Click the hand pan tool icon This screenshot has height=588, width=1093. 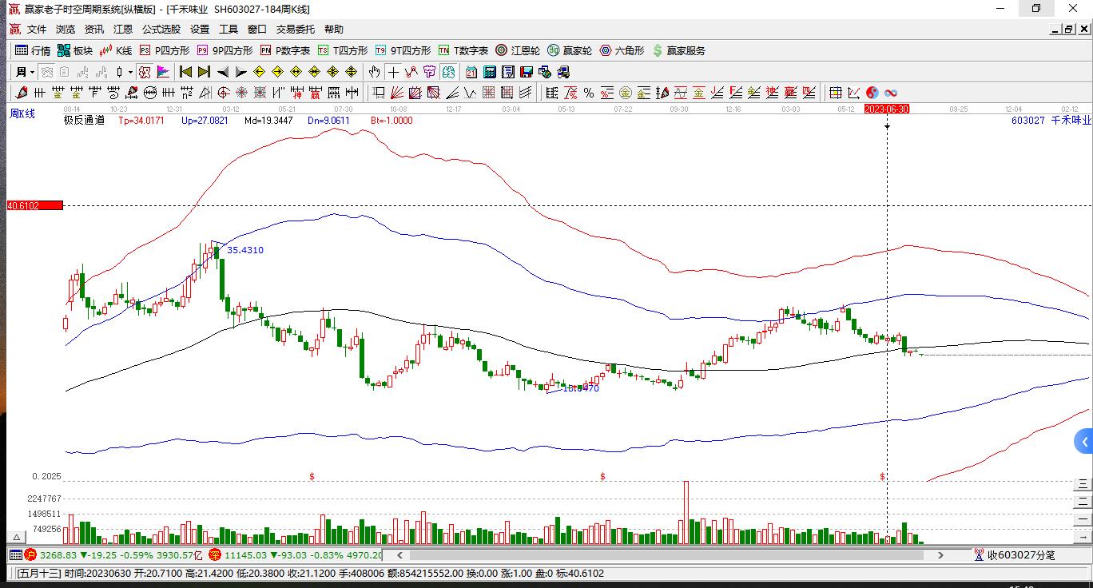point(374,72)
